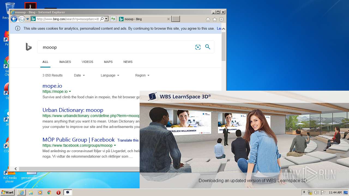
Task: Expand the Region filter dropdown
Action: 142,75
